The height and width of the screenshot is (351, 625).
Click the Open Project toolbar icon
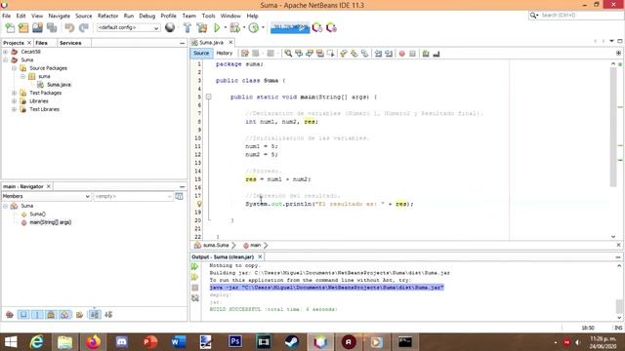pos(37,28)
